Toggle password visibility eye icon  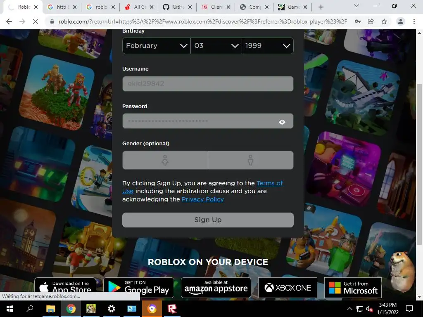(x=282, y=122)
